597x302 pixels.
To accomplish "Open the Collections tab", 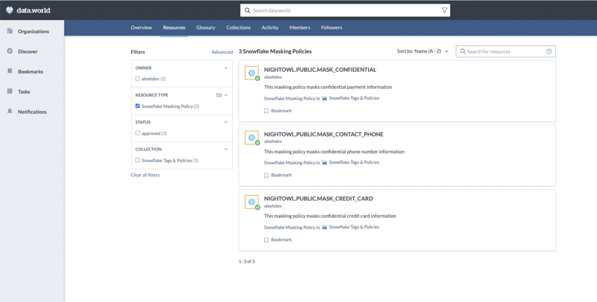I will click(x=238, y=27).
